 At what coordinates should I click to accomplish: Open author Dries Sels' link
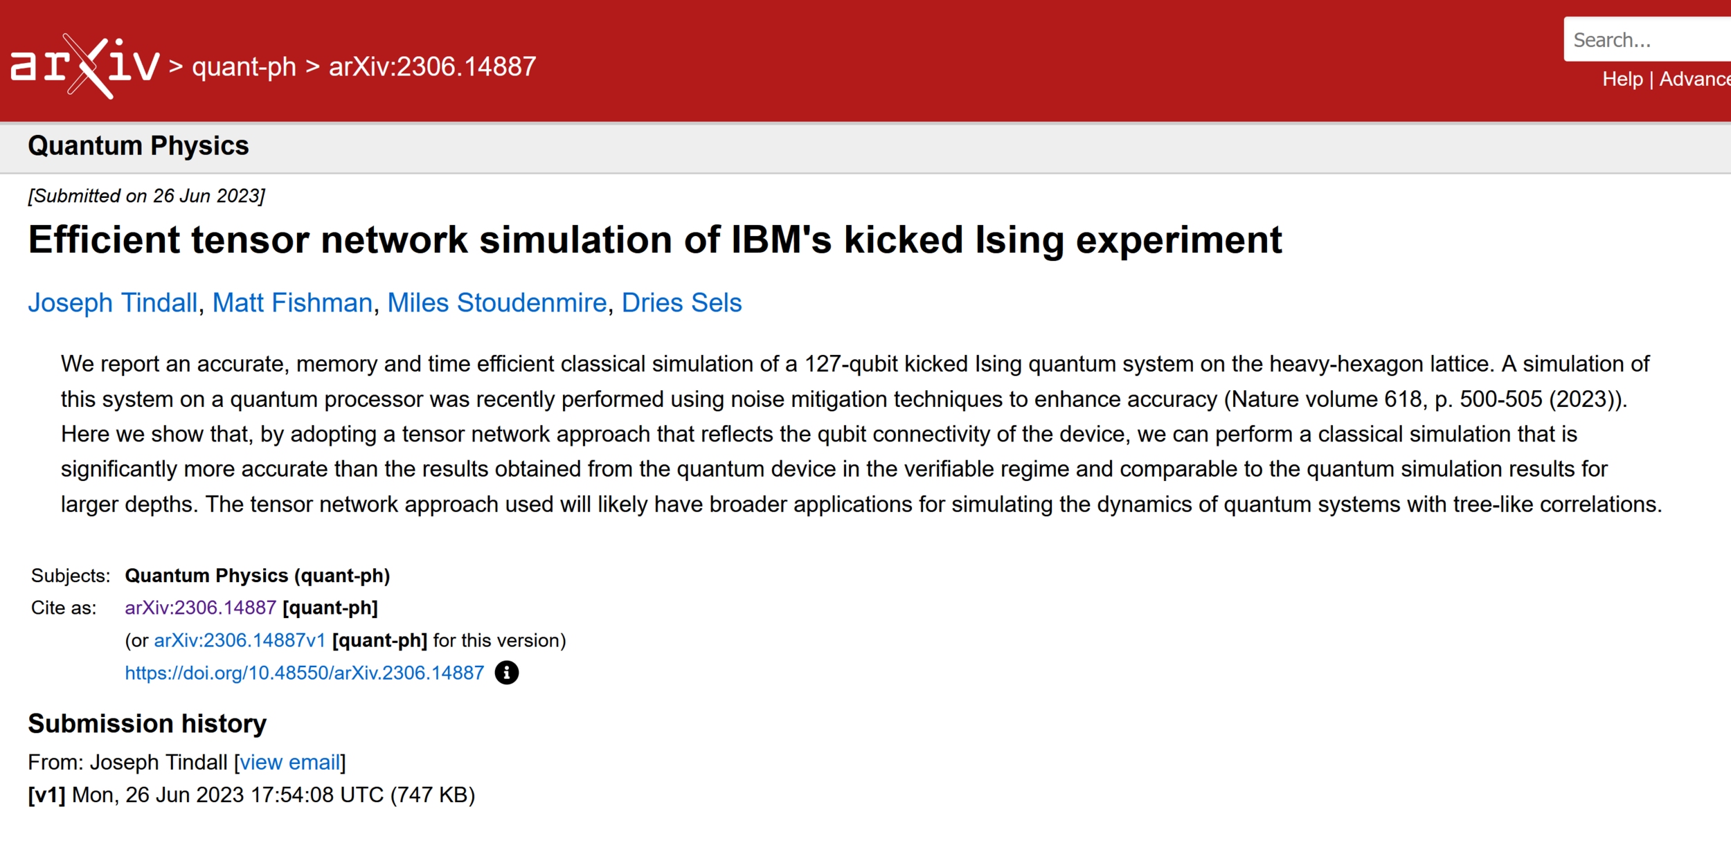(681, 303)
